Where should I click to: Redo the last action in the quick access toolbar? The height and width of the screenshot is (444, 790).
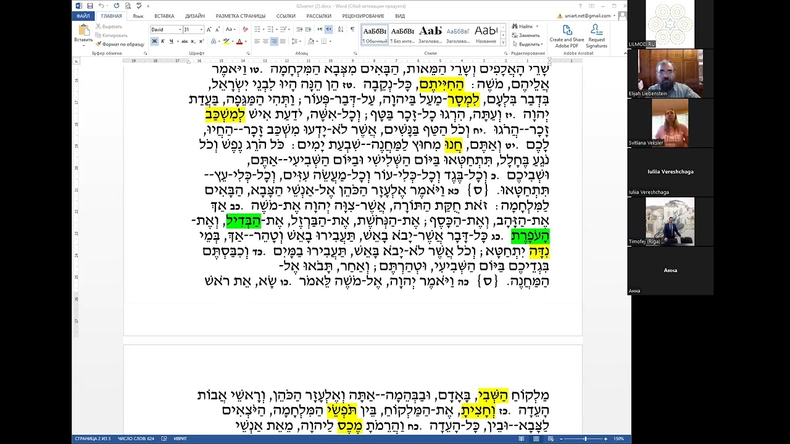coord(117,6)
